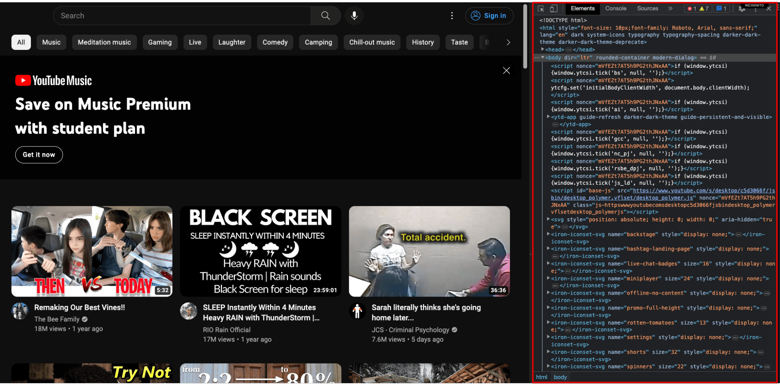Select the Camping category chip
Screen dimensions: 780x385
coord(318,42)
